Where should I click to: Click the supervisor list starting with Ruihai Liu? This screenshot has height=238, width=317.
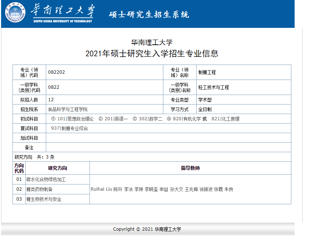pyautogui.click(x=162, y=189)
